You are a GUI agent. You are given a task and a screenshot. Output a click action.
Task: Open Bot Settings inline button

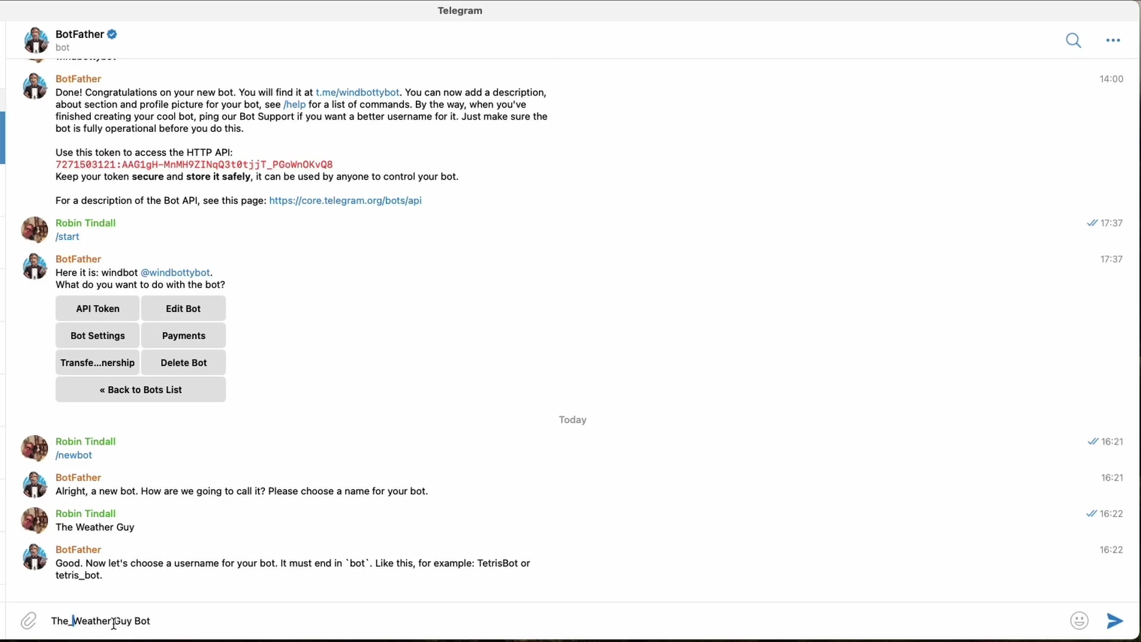(x=97, y=336)
